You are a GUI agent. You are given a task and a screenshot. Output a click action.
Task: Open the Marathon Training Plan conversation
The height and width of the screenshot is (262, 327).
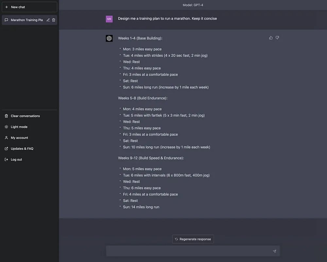pyautogui.click(x=26, y=20)
